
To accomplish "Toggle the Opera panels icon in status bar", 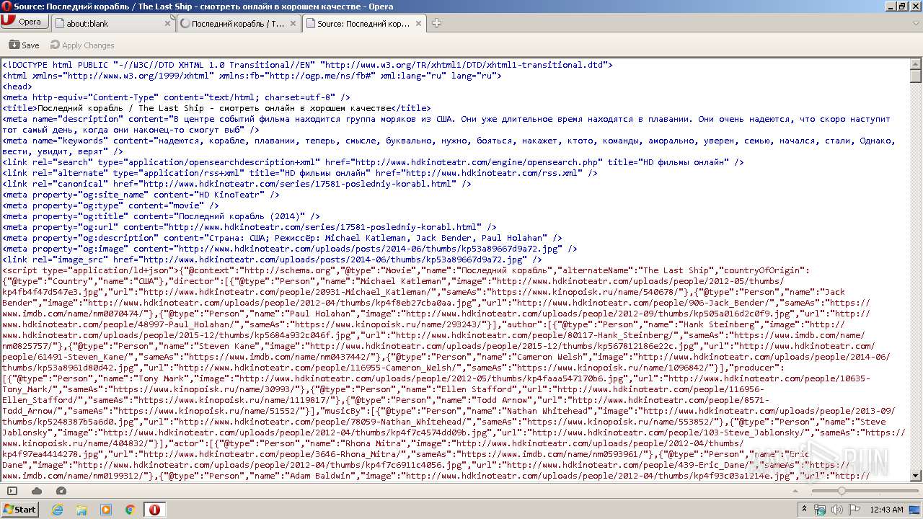I will [12, 491].
